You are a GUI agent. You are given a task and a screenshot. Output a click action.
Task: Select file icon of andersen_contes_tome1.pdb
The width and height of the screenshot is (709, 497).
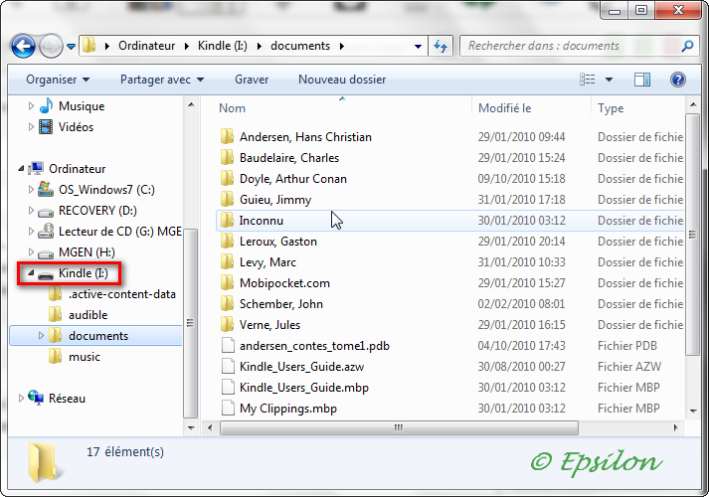click(228, 345)
